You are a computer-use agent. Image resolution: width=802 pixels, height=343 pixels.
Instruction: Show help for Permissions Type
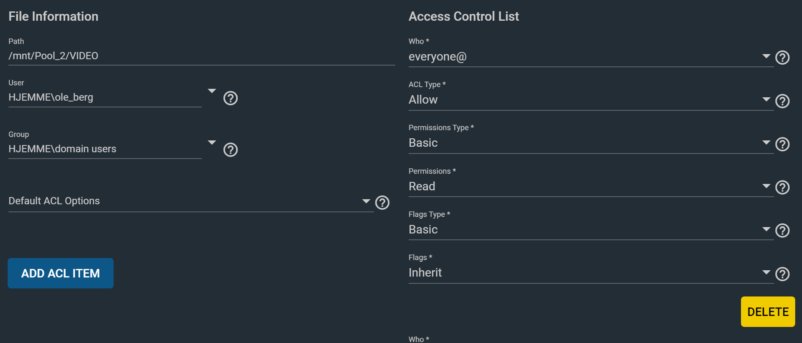tap(783, 144)
